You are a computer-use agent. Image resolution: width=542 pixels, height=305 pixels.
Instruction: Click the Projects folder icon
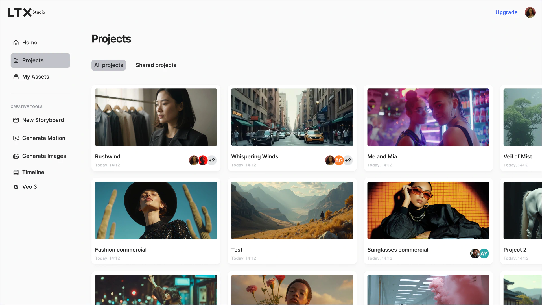click(16, 61)
